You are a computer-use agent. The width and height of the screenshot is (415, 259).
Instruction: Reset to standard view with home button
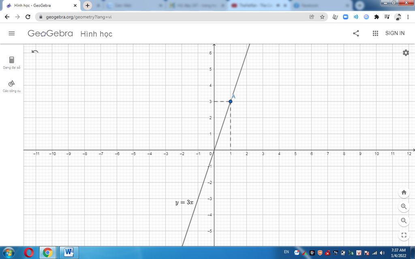point(404,192)
